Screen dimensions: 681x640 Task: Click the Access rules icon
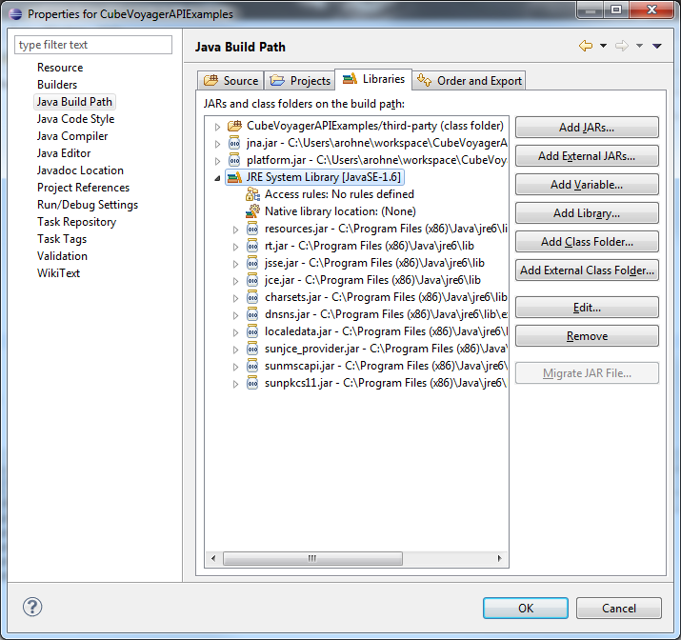(x=252, y=194)
